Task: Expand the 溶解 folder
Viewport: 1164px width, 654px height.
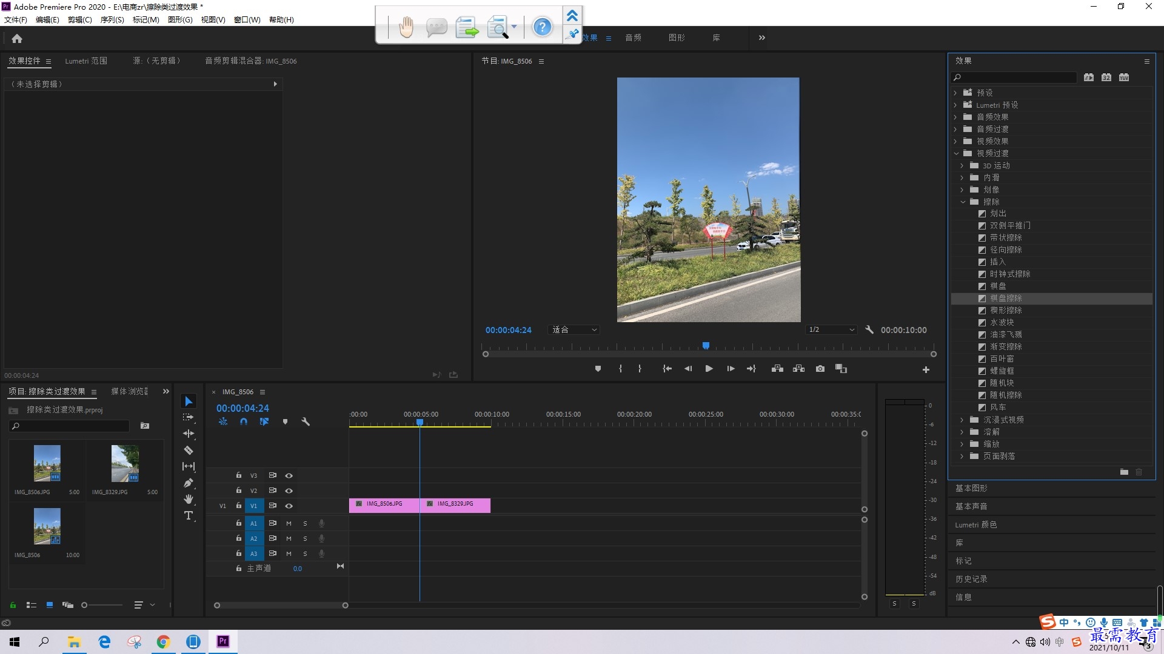Action: (962, 432)
